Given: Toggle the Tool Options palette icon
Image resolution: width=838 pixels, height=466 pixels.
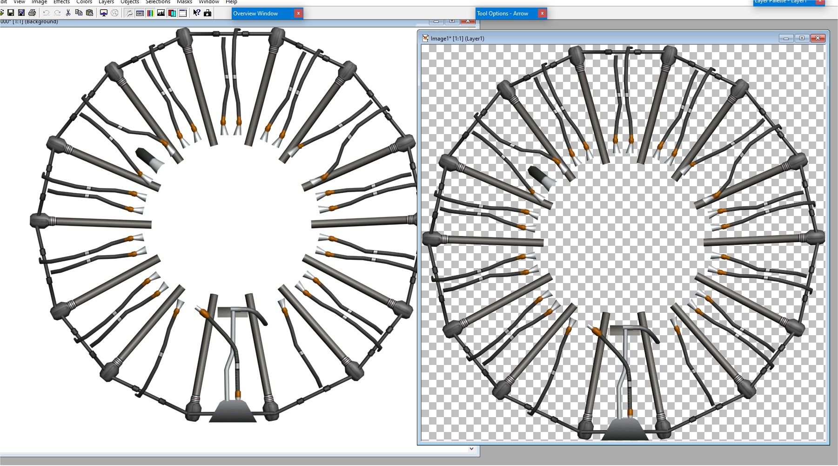Looking at the screenshot, I should pos(140,13).
